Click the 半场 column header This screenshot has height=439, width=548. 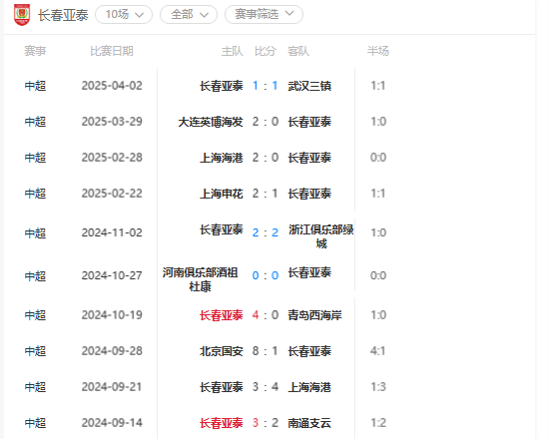tap(377, 51)
